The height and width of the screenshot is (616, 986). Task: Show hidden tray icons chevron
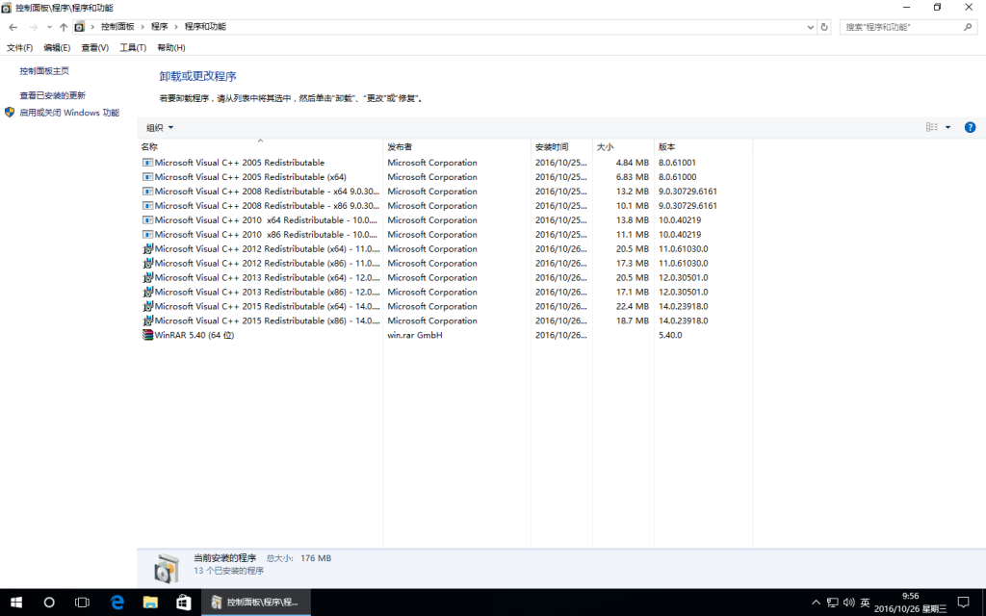point(816,603)
